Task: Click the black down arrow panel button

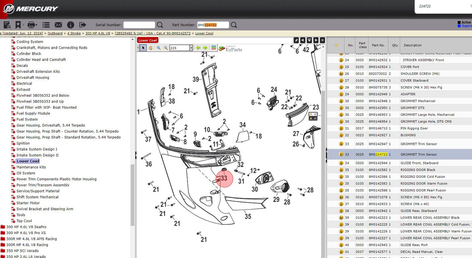Action: [309, 40]
